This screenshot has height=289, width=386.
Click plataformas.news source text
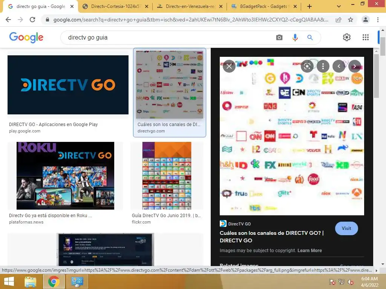26,222
